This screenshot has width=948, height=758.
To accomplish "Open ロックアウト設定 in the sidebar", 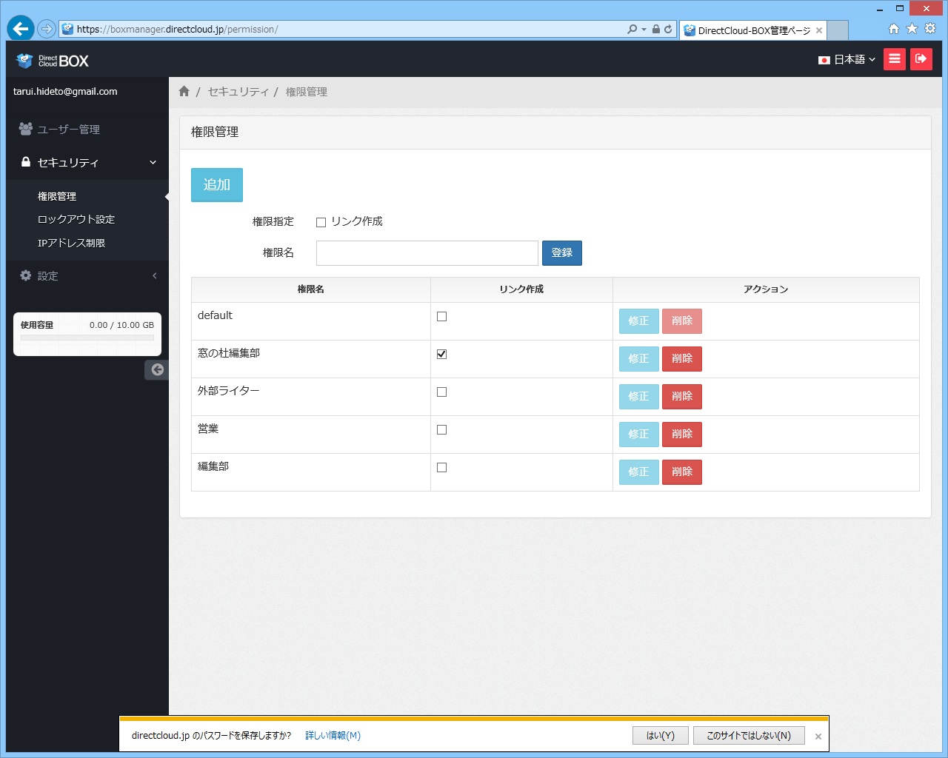I will (x=76, y=219).
